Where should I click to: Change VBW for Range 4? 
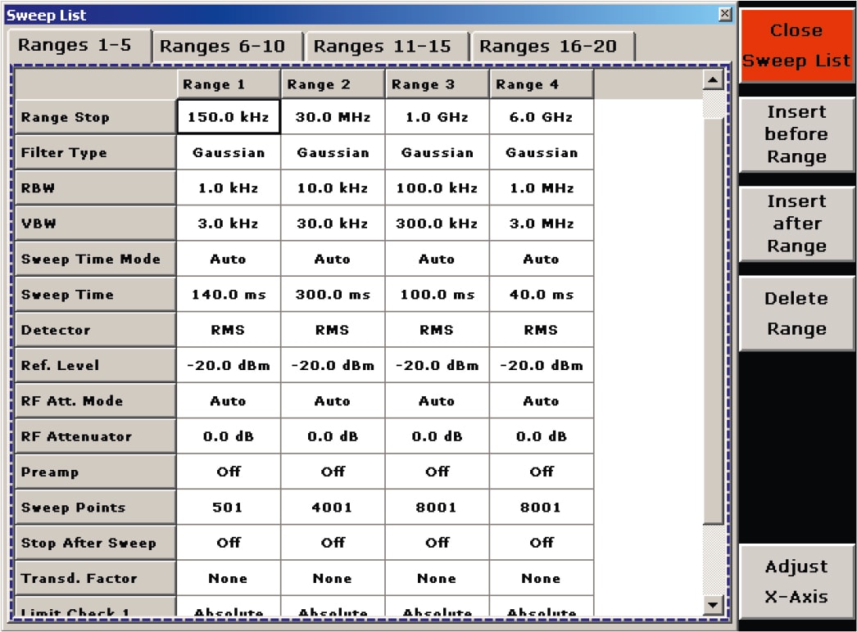pyautogui.click(x=541, y=223)
